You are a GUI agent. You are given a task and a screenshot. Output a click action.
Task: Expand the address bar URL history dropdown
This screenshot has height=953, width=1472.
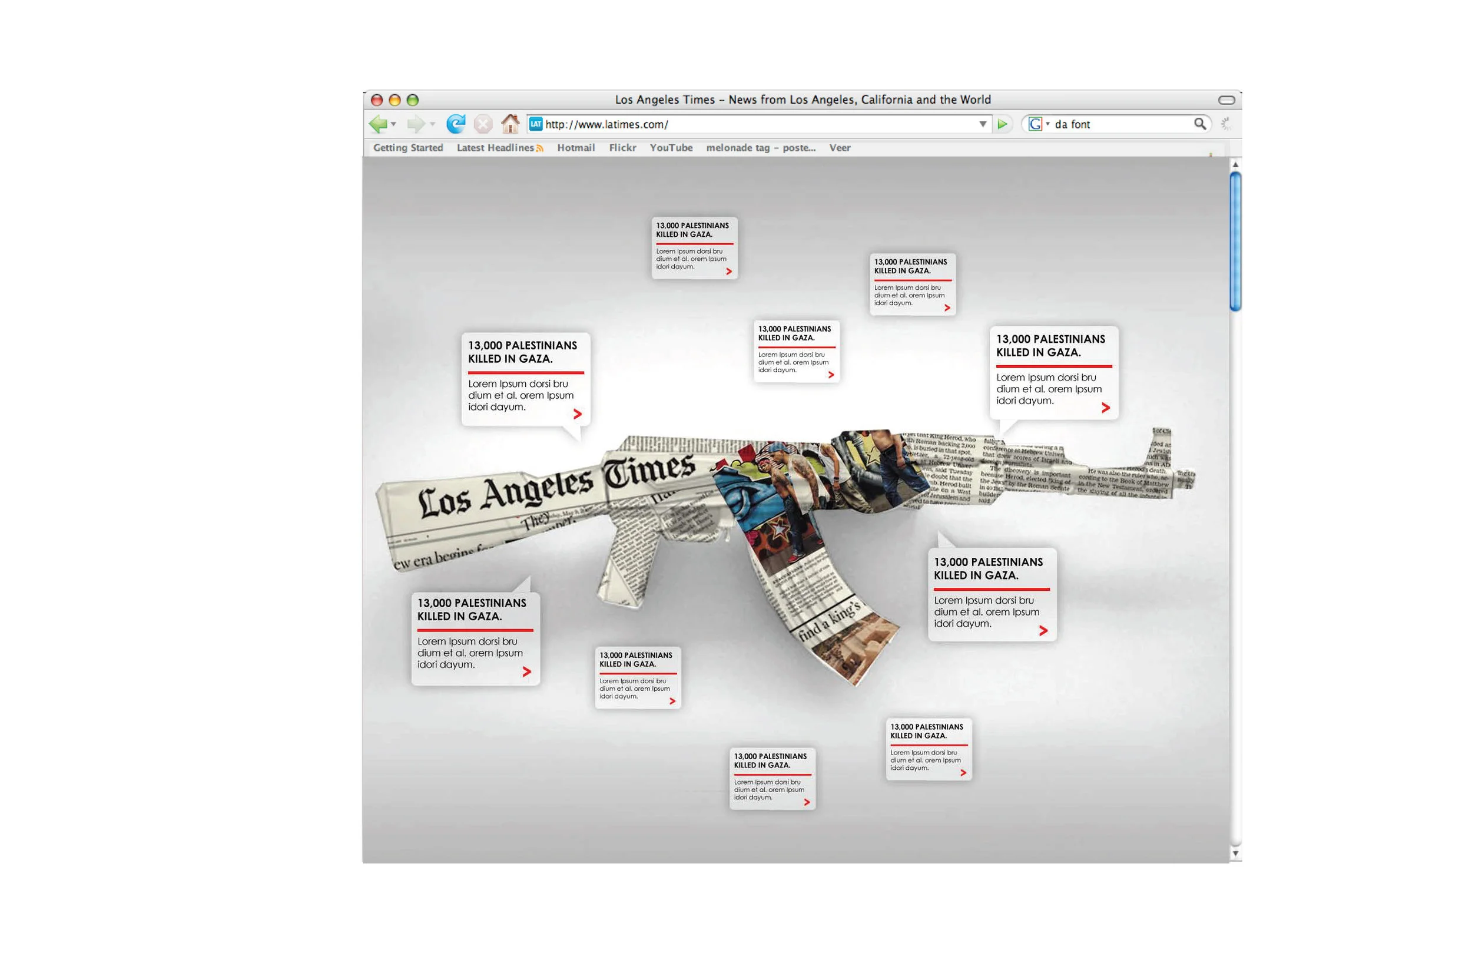(983, 124)
